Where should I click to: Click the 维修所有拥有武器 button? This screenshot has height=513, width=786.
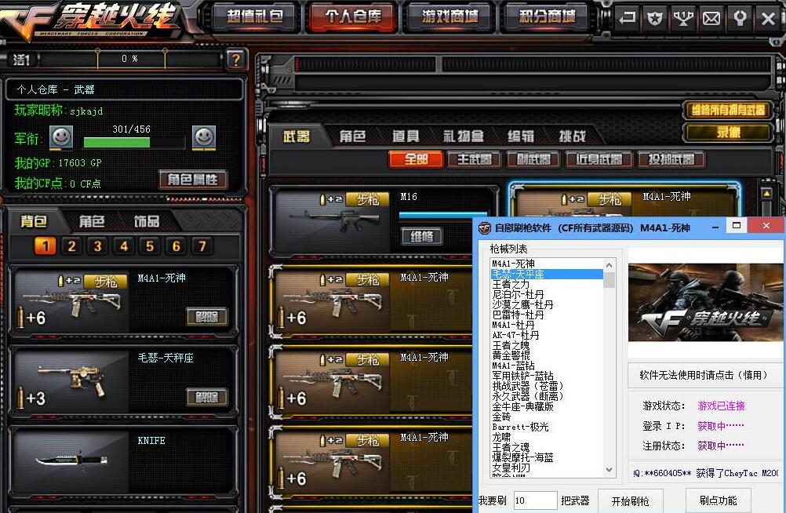729,110
